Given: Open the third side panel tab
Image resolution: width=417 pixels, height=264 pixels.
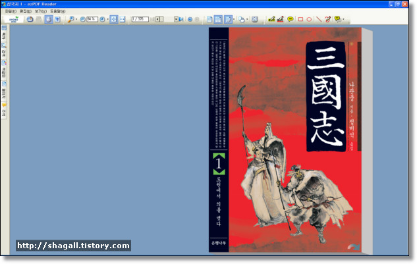Looking at the screenshot, I should pos(4,69).
